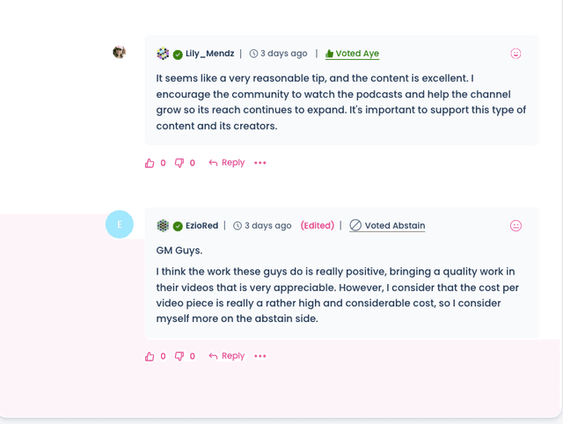Open Lily_Mendz's profile username link

tap(209, 54)
